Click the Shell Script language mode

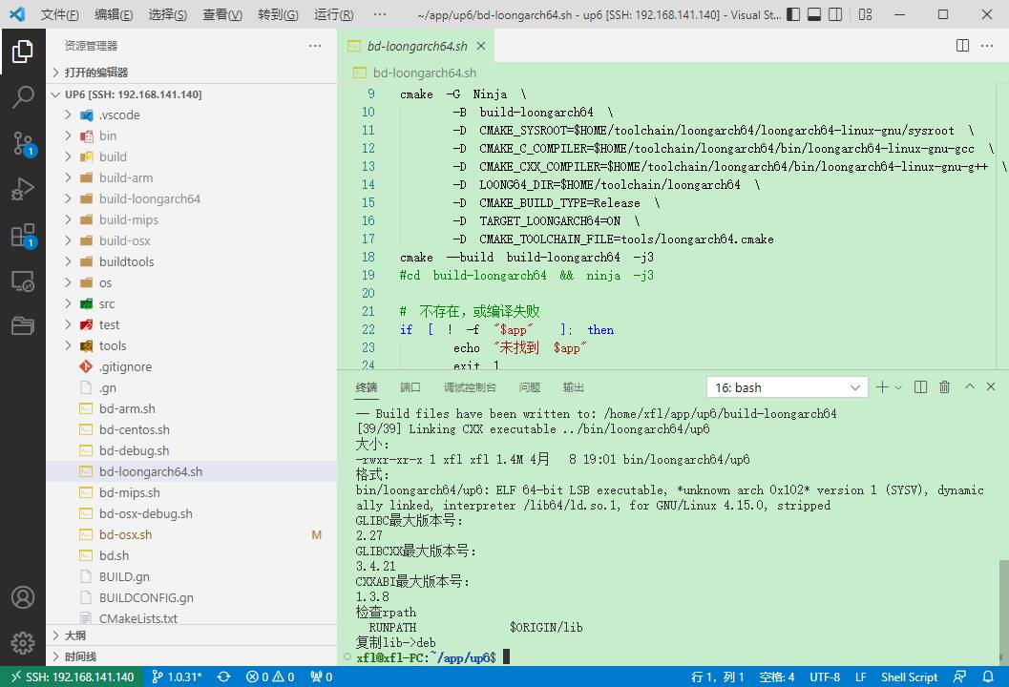909,677
